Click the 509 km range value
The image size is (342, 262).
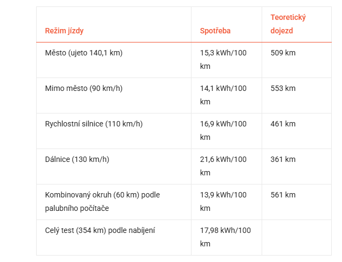[283, 53]
